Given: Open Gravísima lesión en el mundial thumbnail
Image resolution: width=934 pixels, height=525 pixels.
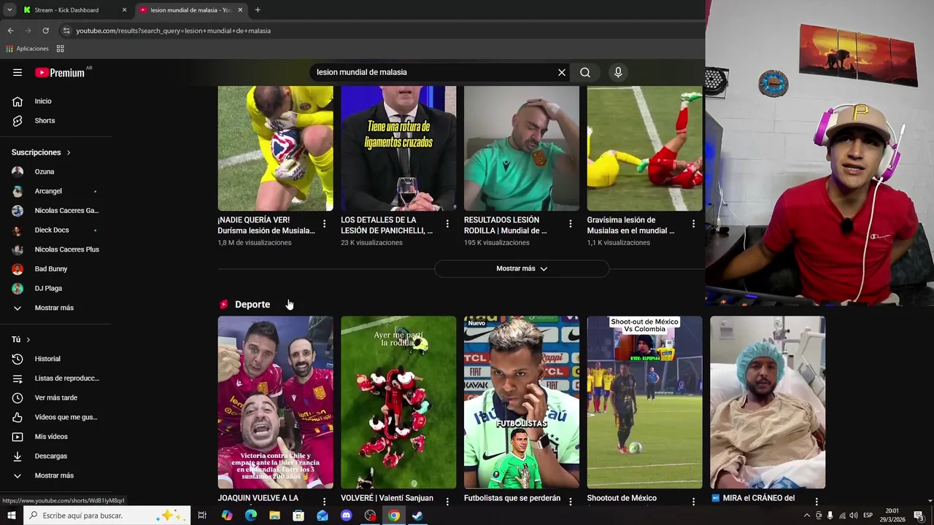Looking at the screenshot, I should coord(645,148).
